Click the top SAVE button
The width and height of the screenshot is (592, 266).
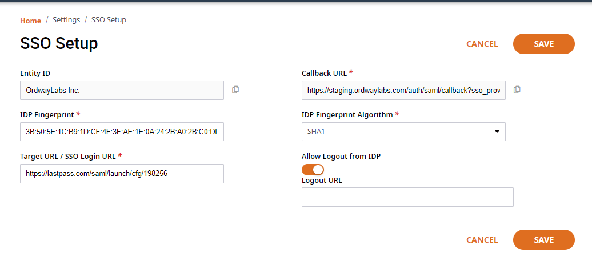[543, 44]
